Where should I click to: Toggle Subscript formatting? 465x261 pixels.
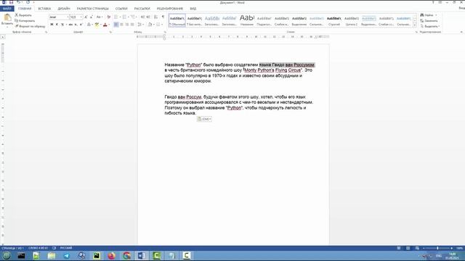(76, 25)
